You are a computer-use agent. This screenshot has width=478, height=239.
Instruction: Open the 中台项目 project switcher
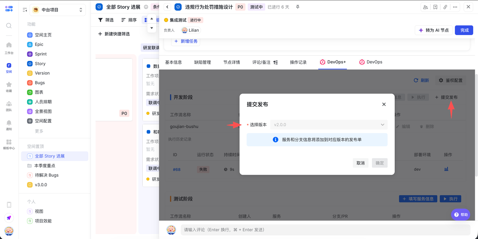coord(58,10)
